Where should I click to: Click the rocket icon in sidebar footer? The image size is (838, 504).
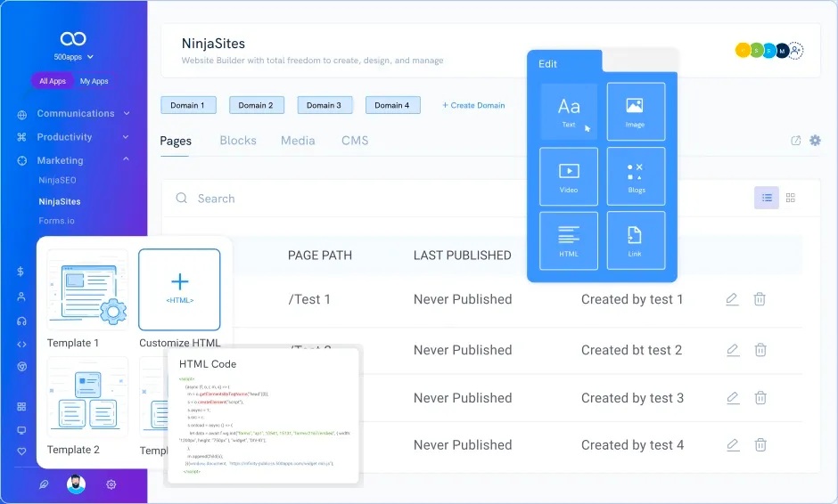click(x=44, y=484)
